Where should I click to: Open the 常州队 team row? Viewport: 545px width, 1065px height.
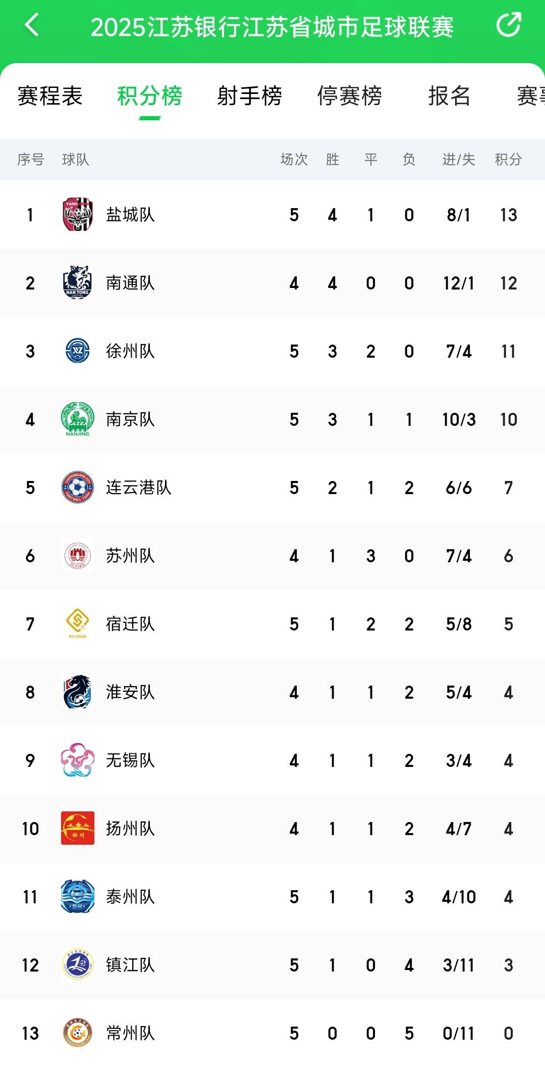click(272, 1033)
